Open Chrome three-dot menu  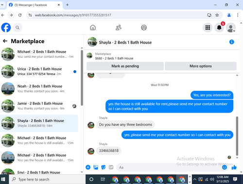238,15
